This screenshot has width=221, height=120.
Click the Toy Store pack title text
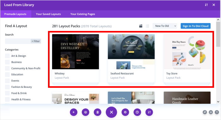click(x=172, y=74)
